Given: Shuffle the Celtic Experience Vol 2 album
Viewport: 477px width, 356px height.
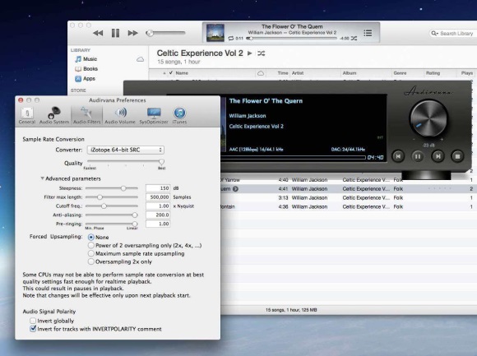Looking at the screenshot, I should 262,53.
